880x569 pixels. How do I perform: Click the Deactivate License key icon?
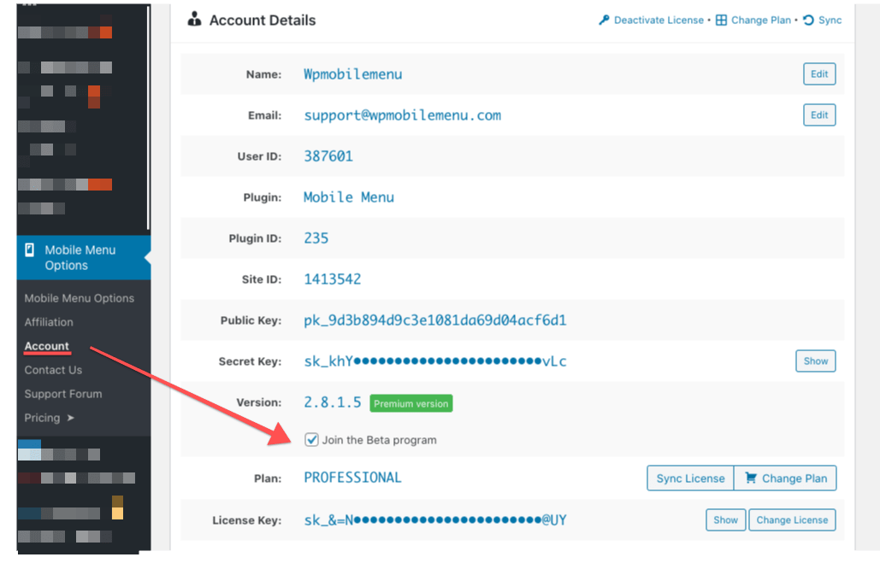click(x=604, y=21)
